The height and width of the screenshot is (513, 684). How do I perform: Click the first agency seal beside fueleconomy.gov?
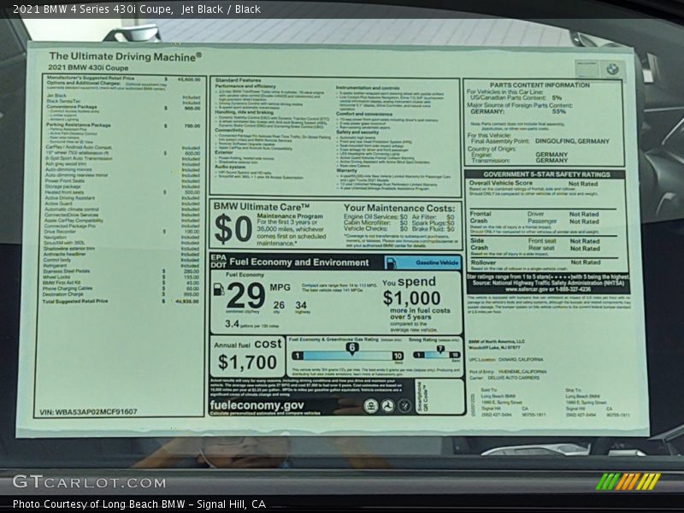point(371,406)
